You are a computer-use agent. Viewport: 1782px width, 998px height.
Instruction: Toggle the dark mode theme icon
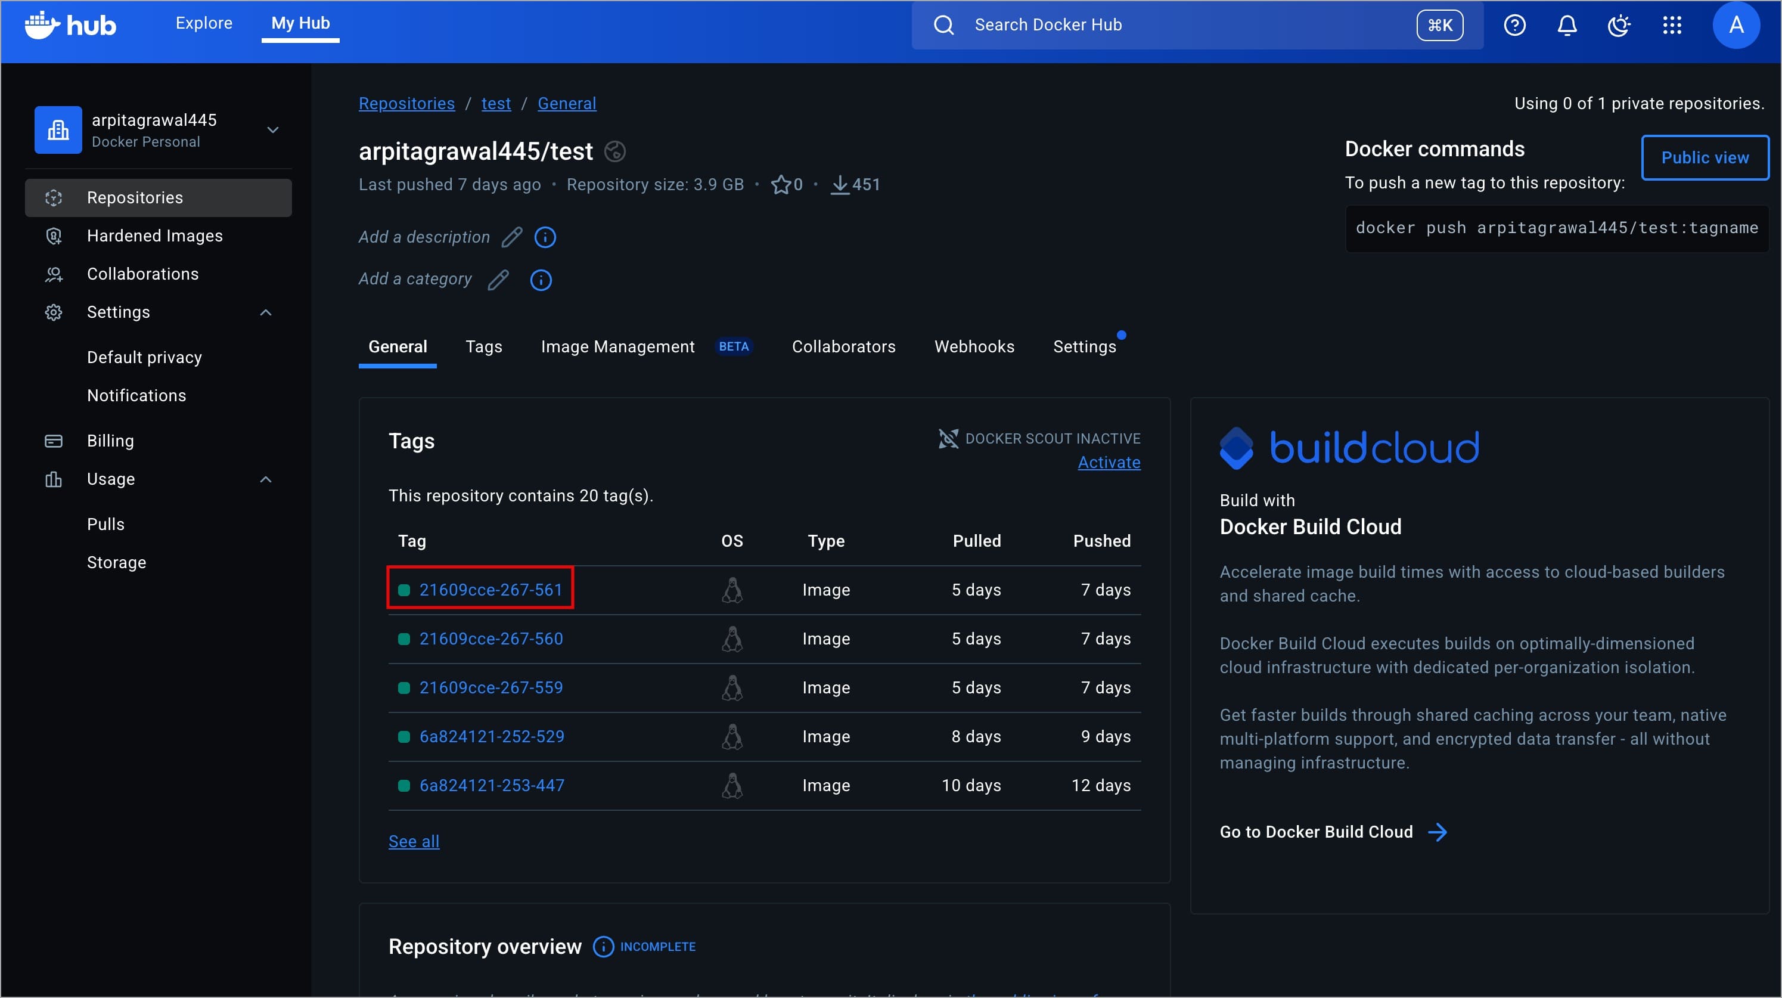(1618, 26)
